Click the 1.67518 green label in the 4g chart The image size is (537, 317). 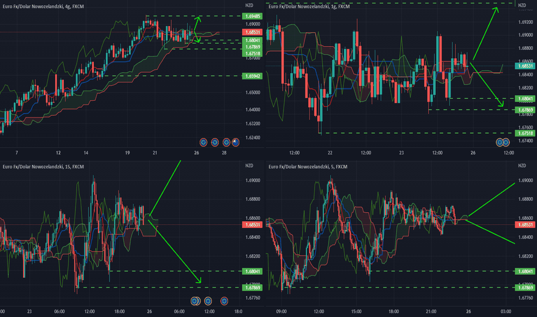point(252,54)
